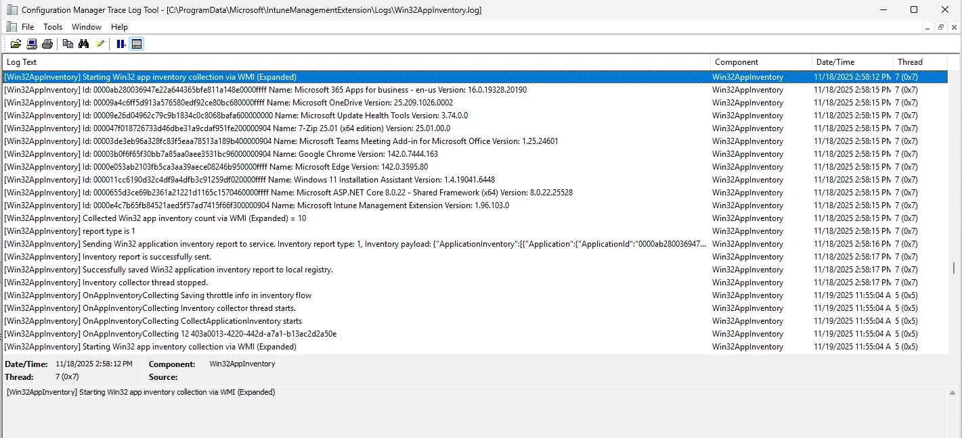Copy selected lines with the Copy icon
The width and height of the screenshot is (962, 438).
click(68, 44)
